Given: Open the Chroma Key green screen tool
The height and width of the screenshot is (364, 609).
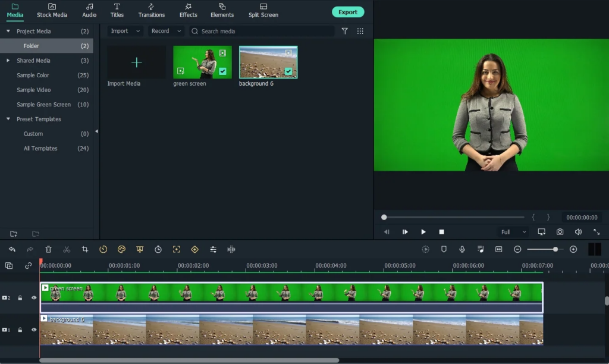Looking at the screenshot, I should tap(139, 249).
